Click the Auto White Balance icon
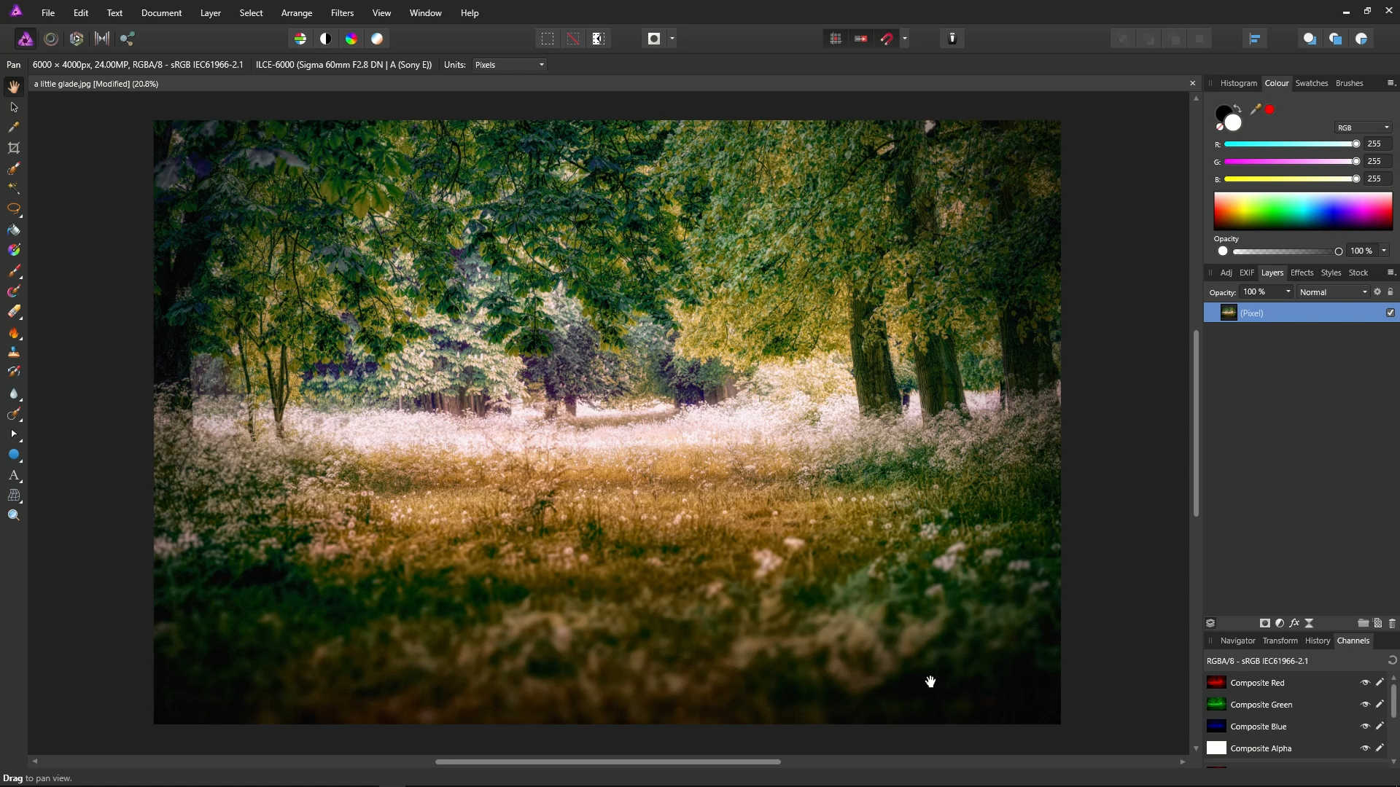 pos(377,39)
